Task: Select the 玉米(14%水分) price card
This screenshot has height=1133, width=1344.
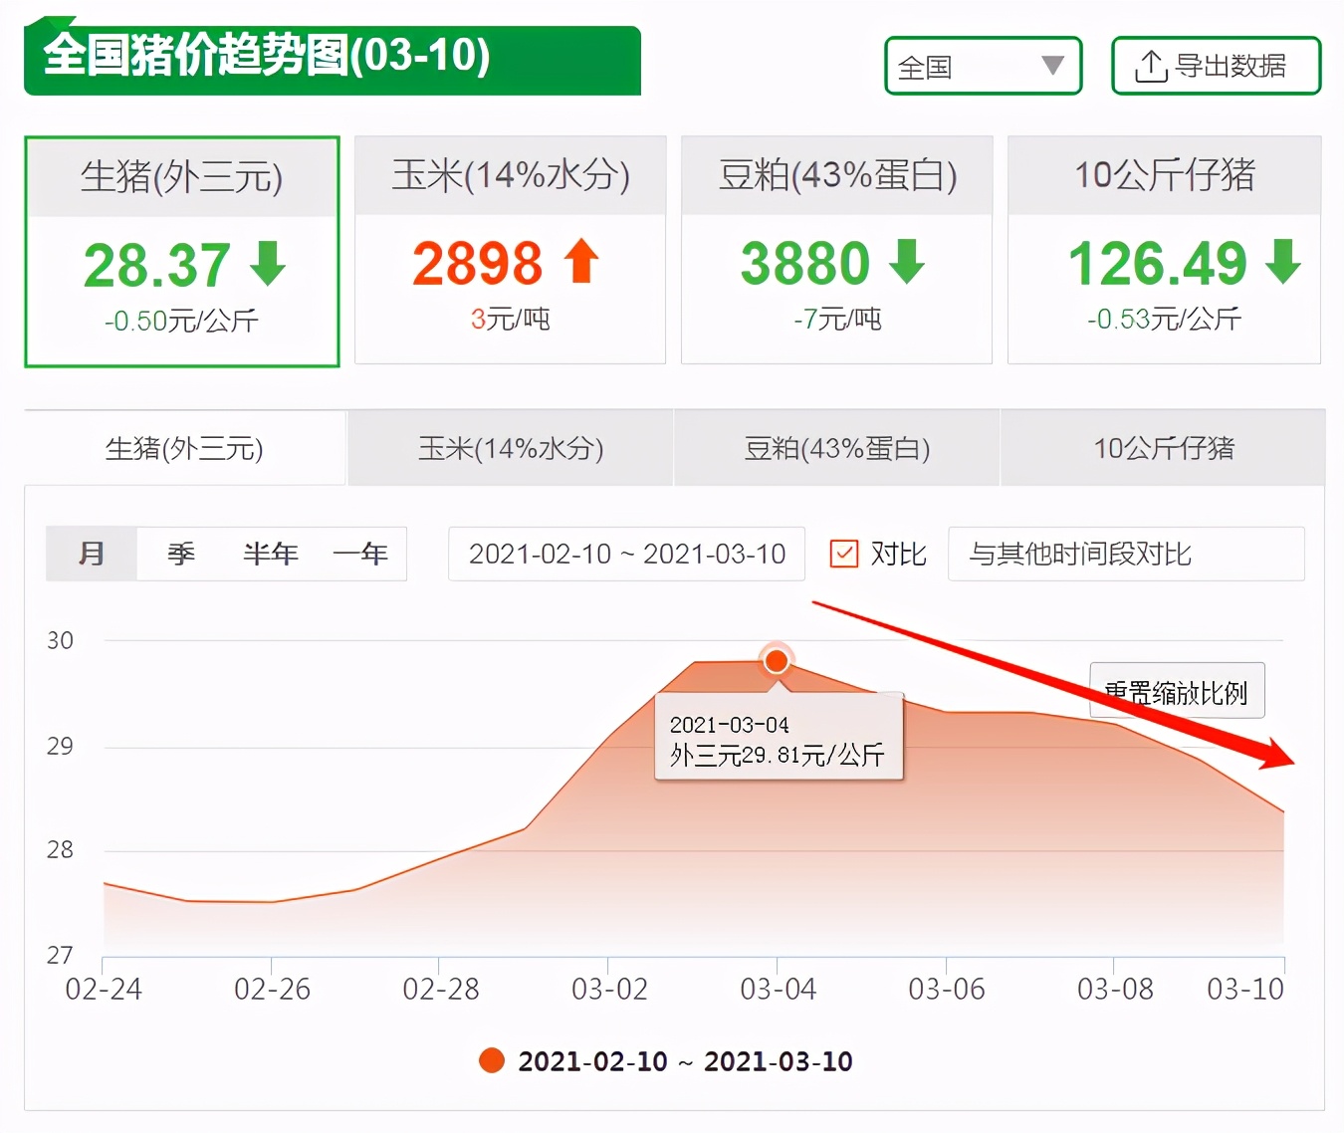Action: pyautogui.click(x=510, y=250)
